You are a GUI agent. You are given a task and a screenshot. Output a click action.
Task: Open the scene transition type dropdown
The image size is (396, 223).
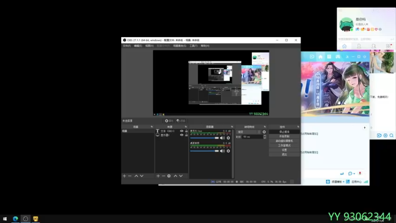point(248,132)
